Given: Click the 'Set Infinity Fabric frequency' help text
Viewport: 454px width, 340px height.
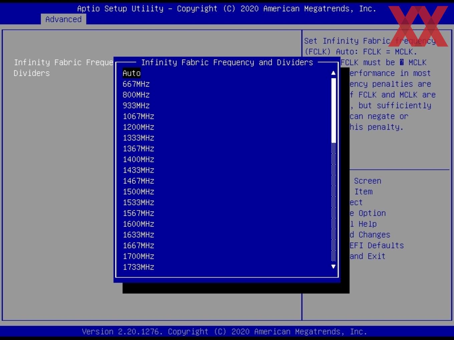Looking at the screenshot, I should pos(370,41).
